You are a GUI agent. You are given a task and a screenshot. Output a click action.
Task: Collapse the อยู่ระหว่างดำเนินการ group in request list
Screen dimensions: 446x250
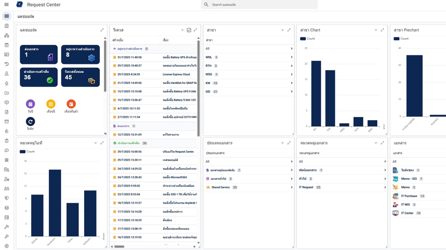click(115, 49)
